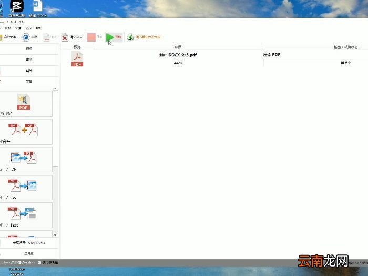Click the 压缩 PDF output cell
368x276 pixels.
click(272, 55)
